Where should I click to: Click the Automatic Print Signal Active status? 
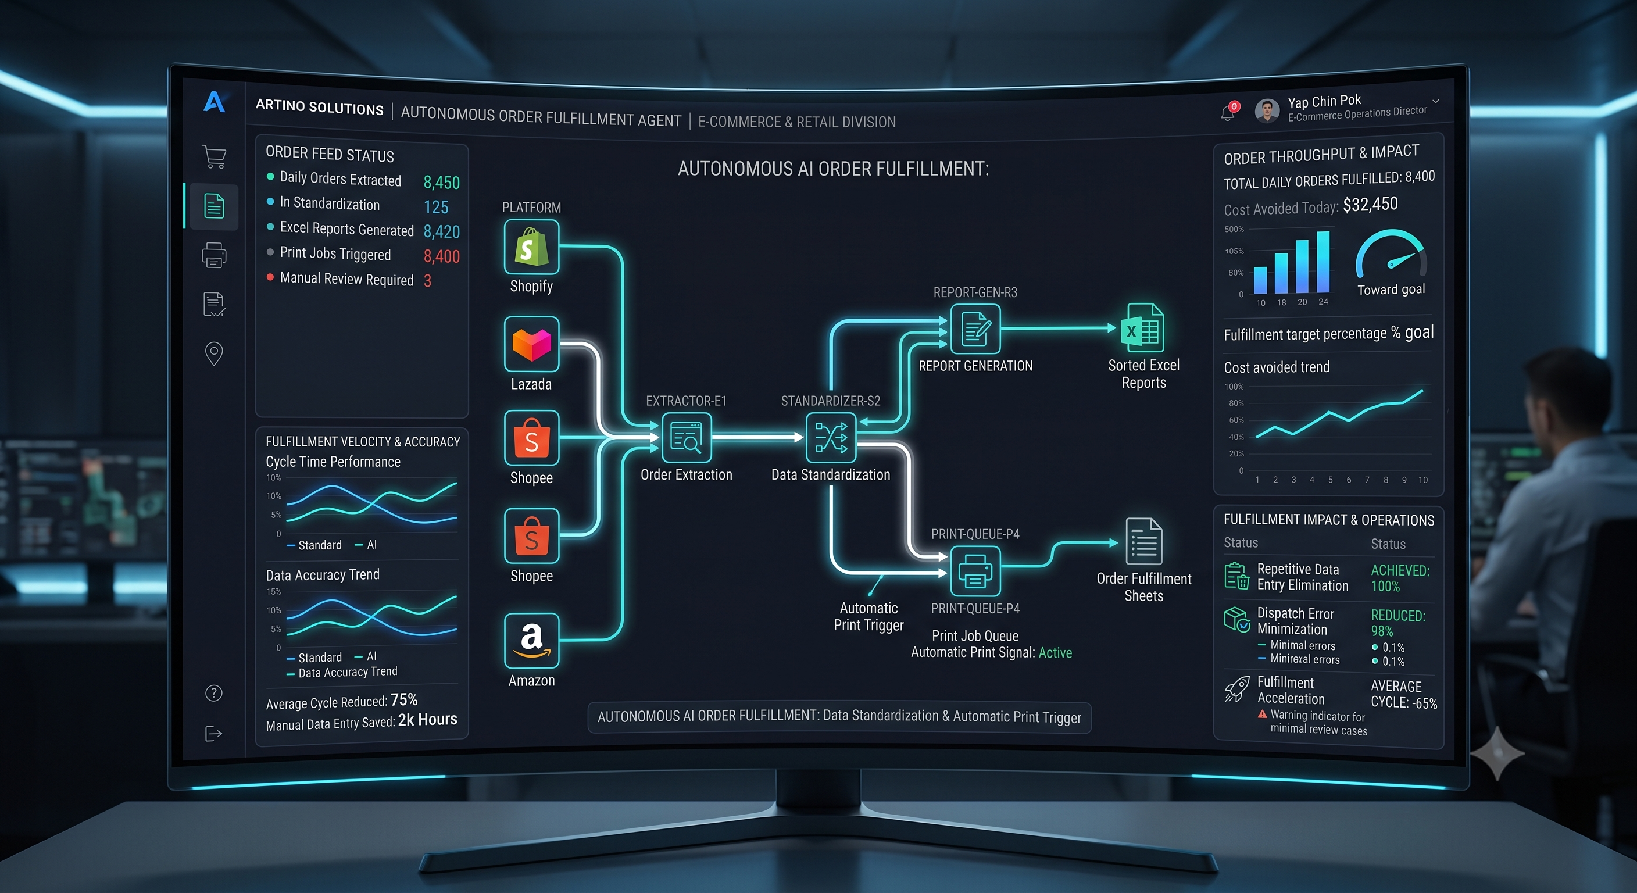coord(1055,653)
